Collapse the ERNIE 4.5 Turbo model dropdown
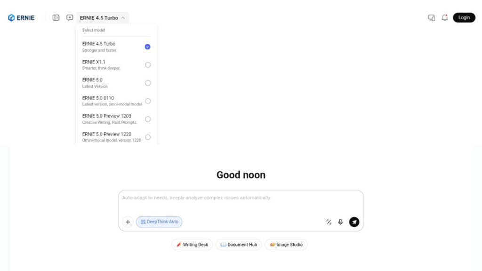Image resolution: width=482 pixels, height=271 pixels. tap(103, 18)
